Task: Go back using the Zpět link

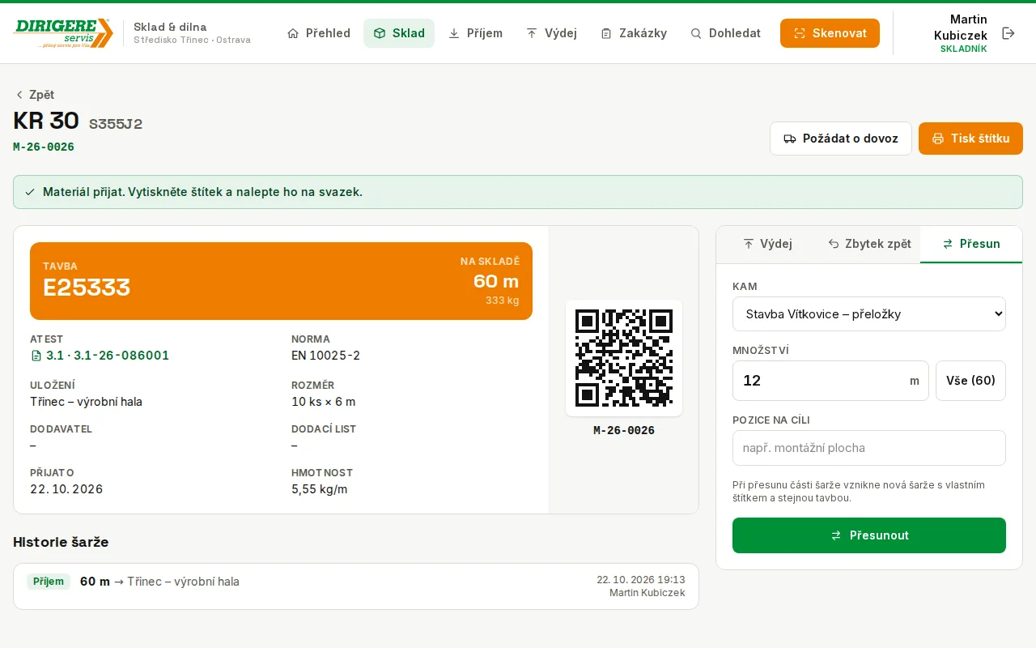Action: point(34,95)
